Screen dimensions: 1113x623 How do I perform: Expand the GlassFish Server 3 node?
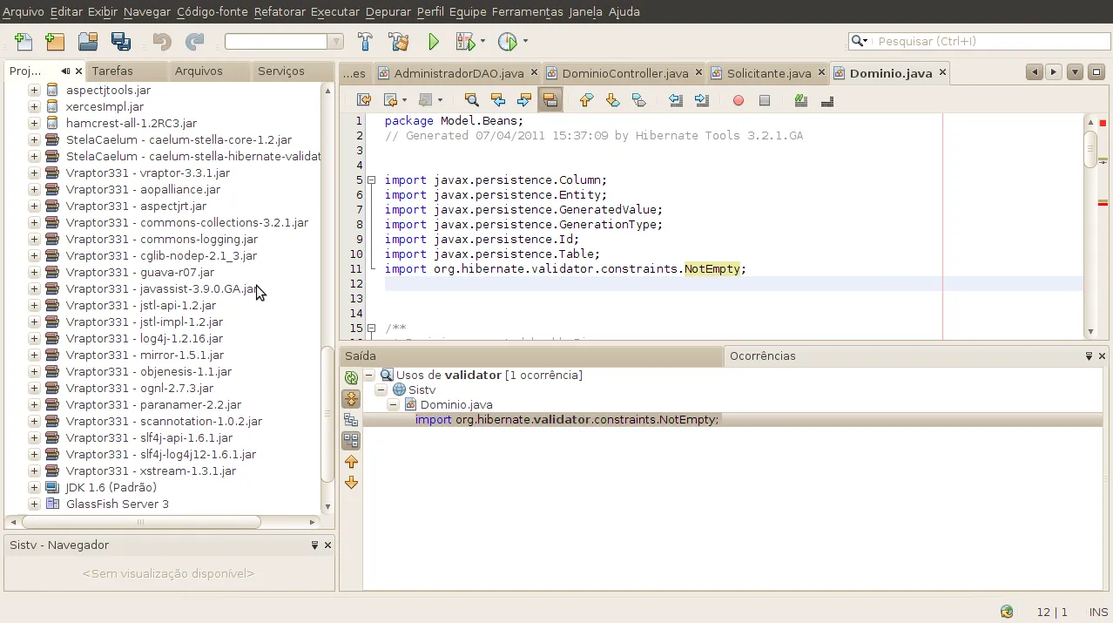point(34,504)
